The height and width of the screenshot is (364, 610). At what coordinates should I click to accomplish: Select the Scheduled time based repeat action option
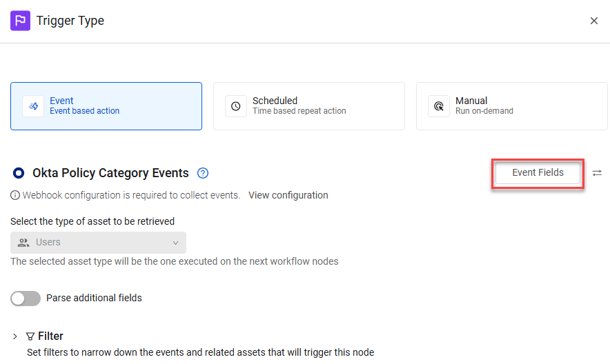(x=309, y=106)
